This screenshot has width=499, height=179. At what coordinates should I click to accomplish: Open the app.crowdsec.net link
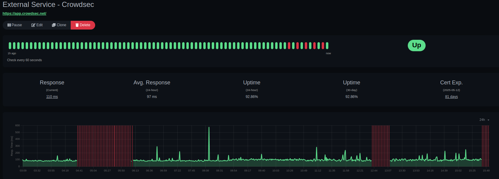coord(24,14)
